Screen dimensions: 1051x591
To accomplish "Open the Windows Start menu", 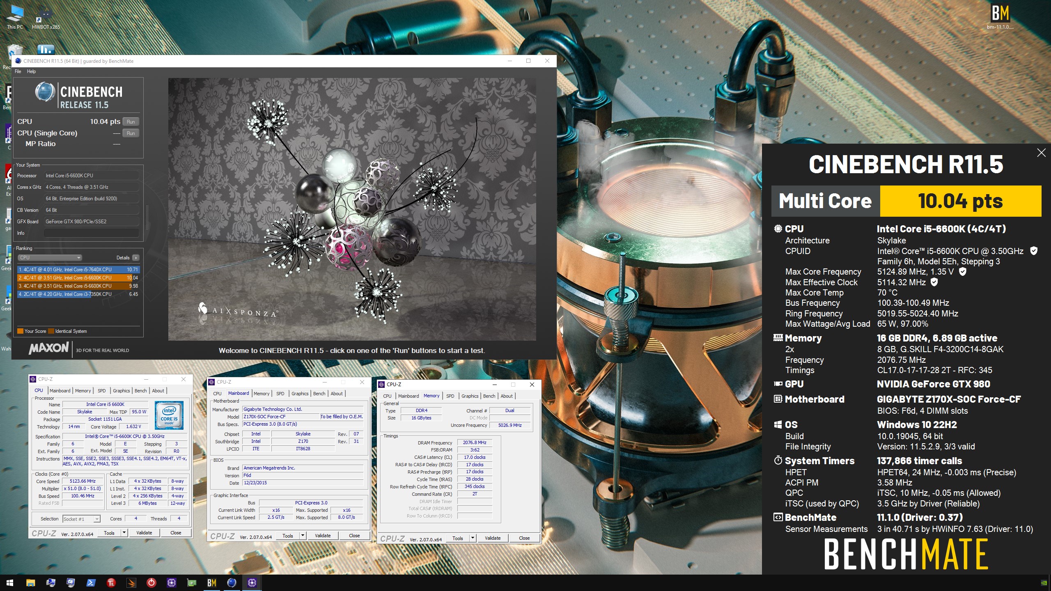I will coord(10,583).
